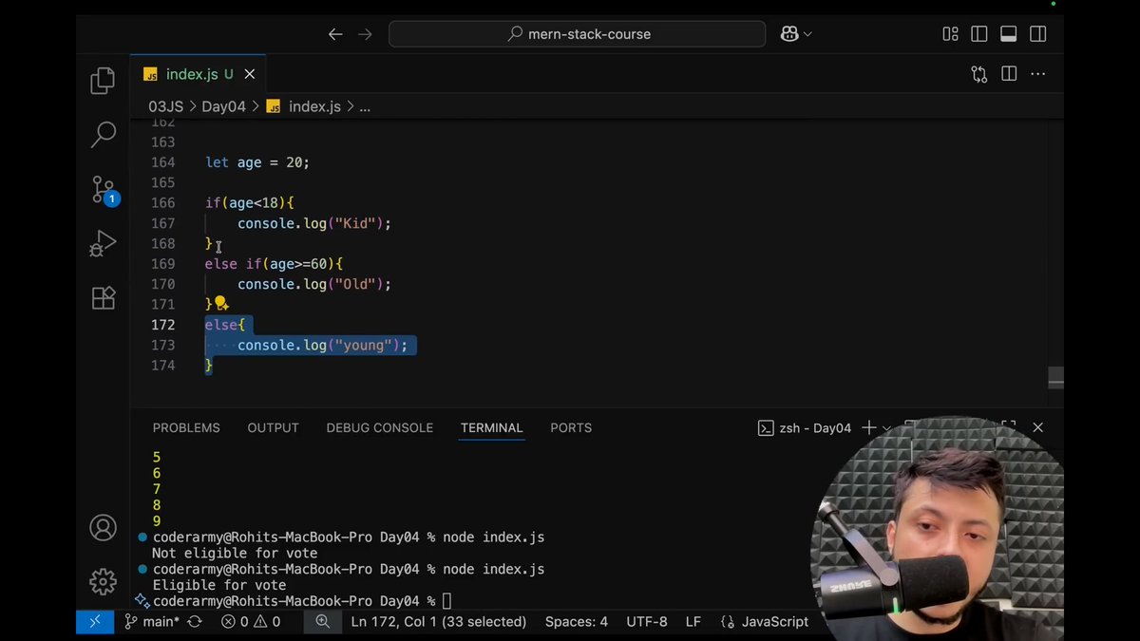
Task: Click the editor vertical scrollbar marker
Action: 1055,378
